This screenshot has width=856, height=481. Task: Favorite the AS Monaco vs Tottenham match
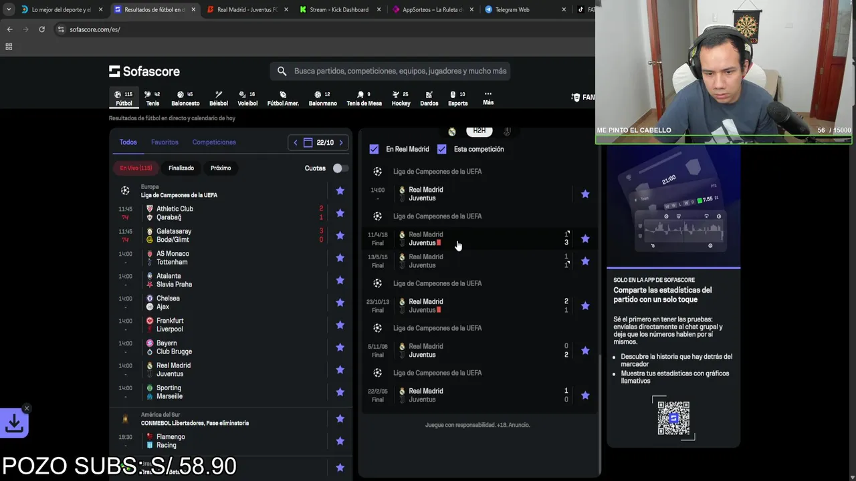pyautogui.click(x=340, y=258)
